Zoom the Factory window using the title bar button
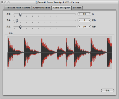The width and height of the screenshot is (119, 99). tap(8, 2)
